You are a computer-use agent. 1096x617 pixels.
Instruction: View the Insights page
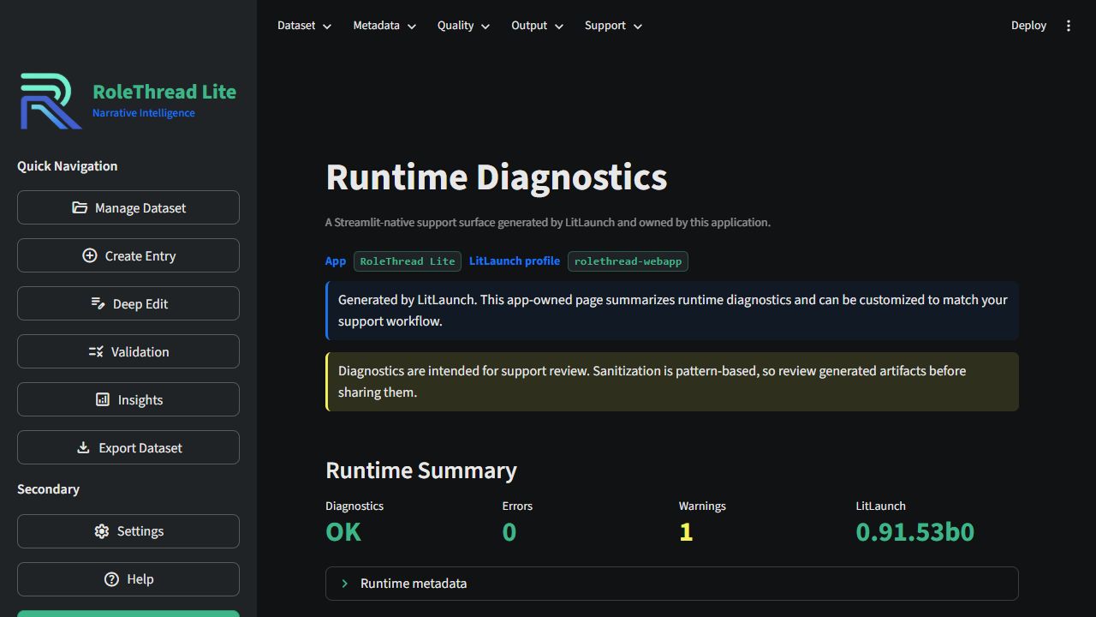(128, 399)
